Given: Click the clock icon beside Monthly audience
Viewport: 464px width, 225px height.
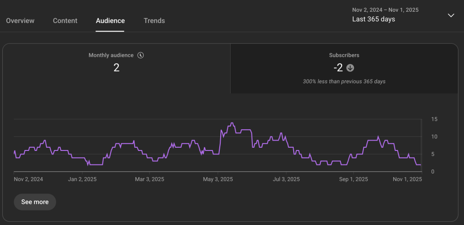Looking at the screenshot, I should (140, 55).
